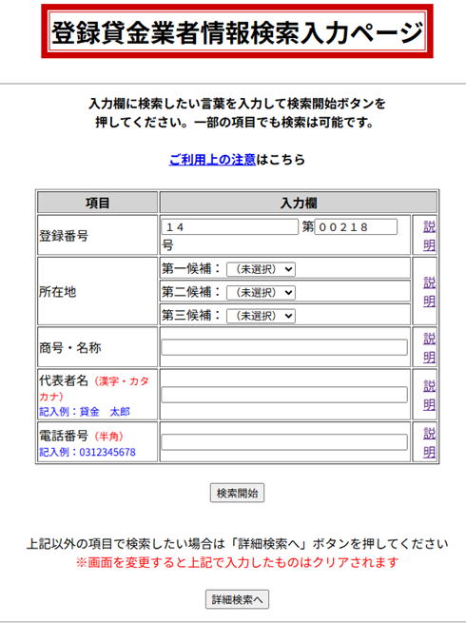This screenshot has width=466, height=623.
Task: Click the 所在地 row label
Action: [x=58, y=292]
